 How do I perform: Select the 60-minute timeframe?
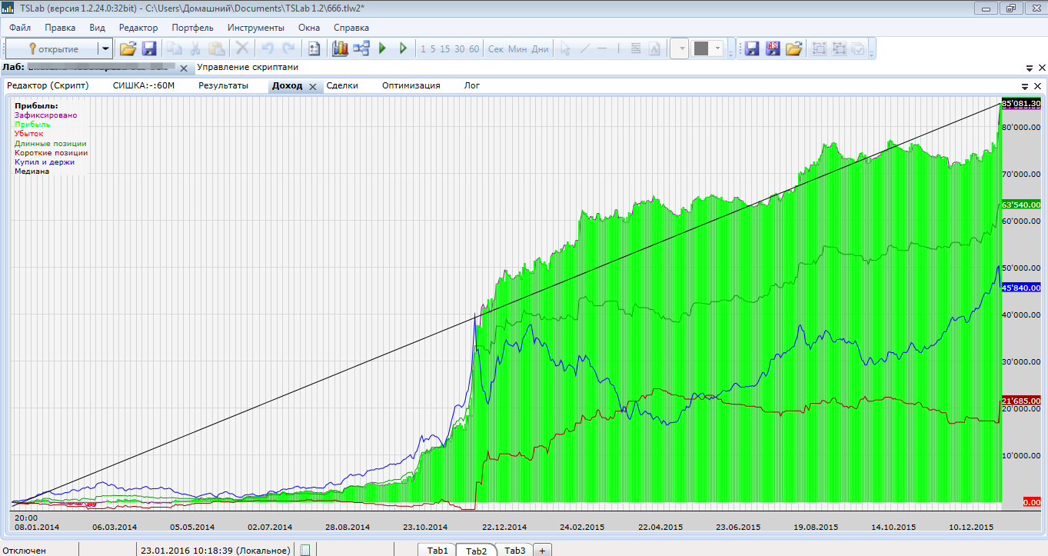(x=474, y=48)
